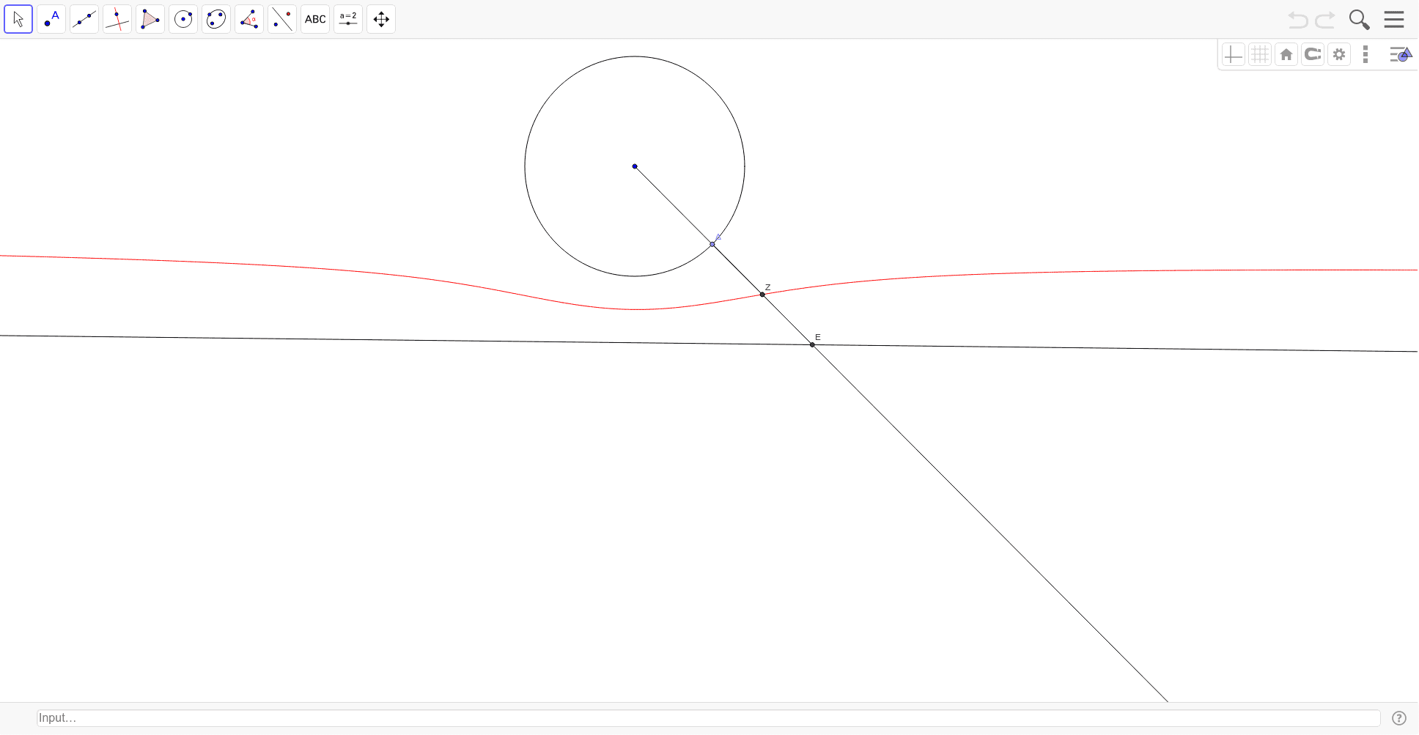Select the circle's center point
The height and width of the screenshot is (735, 1419).
[x=635, y=166]
